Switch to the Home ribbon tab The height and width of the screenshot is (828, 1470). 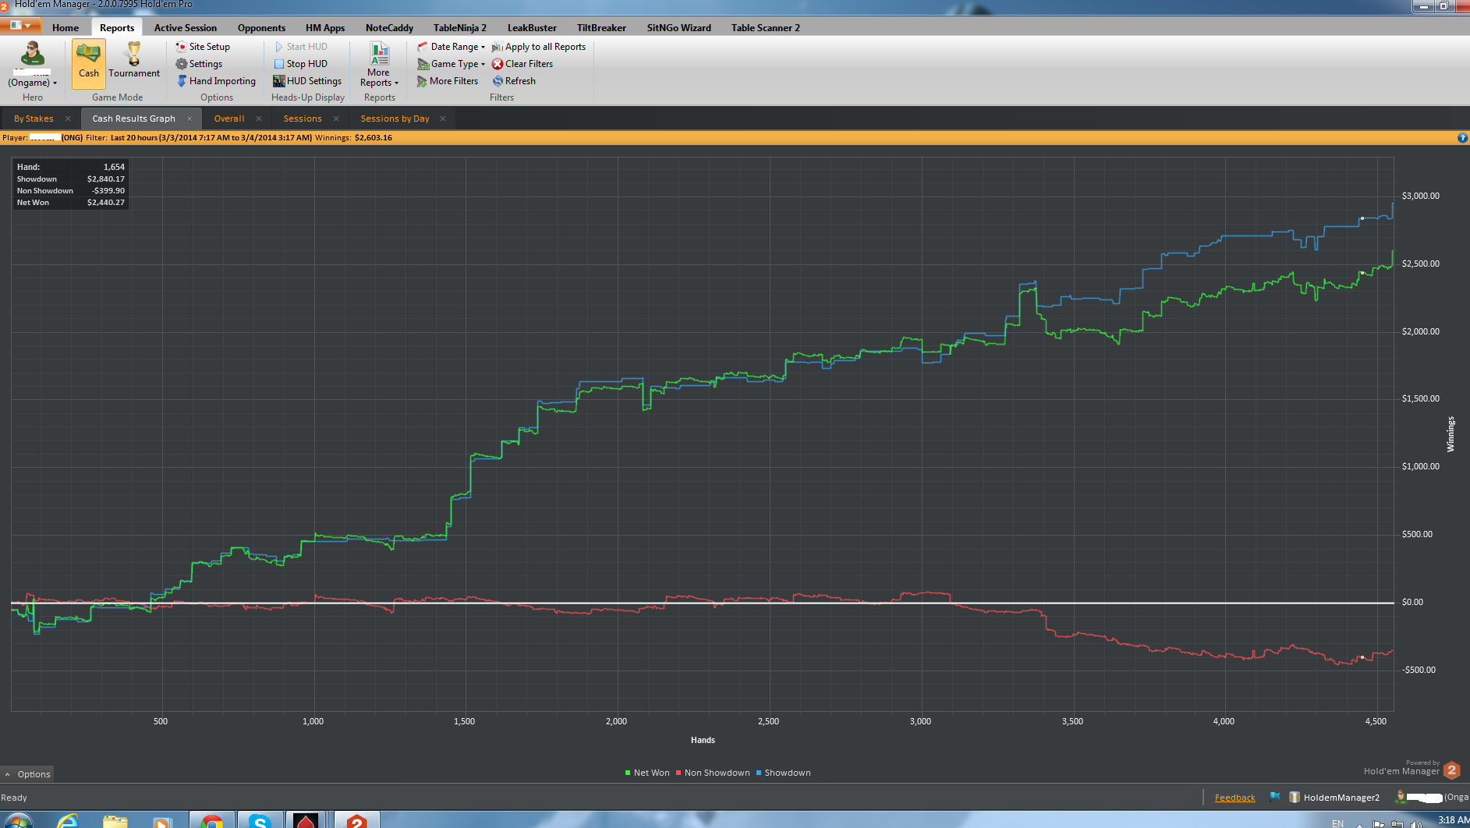pyautogui.click(x=66, y=28)
